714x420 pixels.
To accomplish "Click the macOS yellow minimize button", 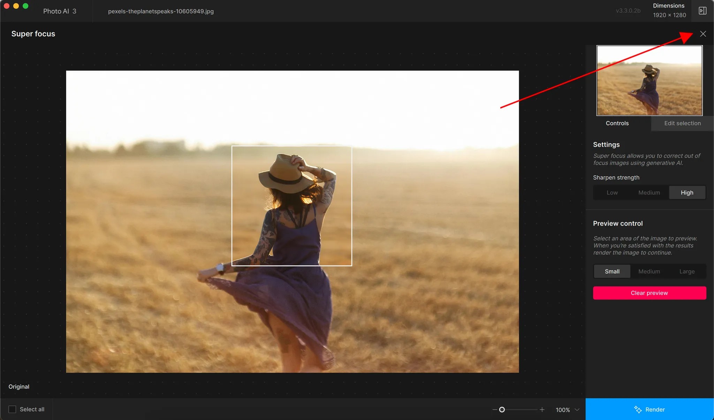I will 16,6.
